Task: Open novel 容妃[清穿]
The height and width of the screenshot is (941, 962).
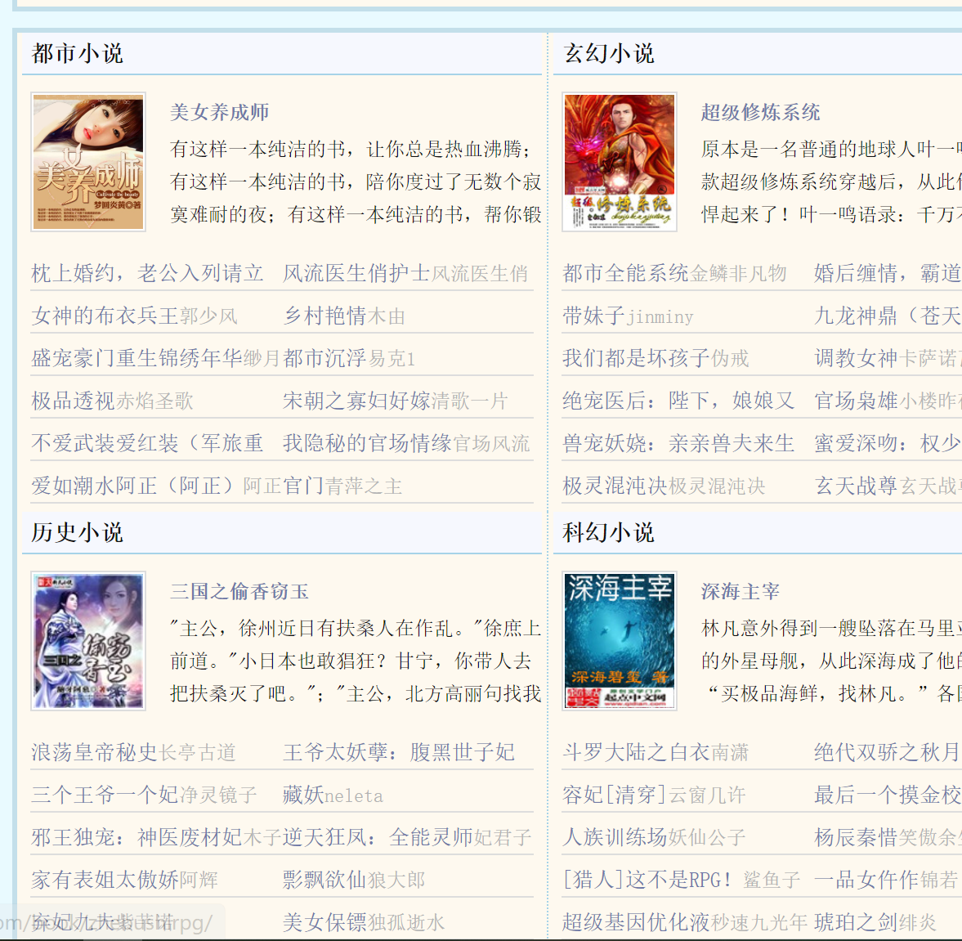Action: pyautogui.click(x=615, y=795)
